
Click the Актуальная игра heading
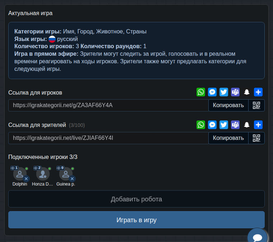[30, 13]
